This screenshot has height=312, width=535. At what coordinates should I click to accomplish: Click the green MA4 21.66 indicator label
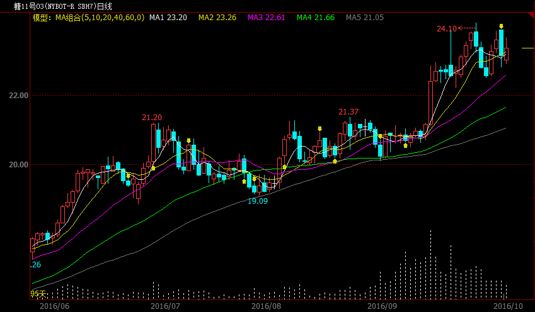pos(316,18)
